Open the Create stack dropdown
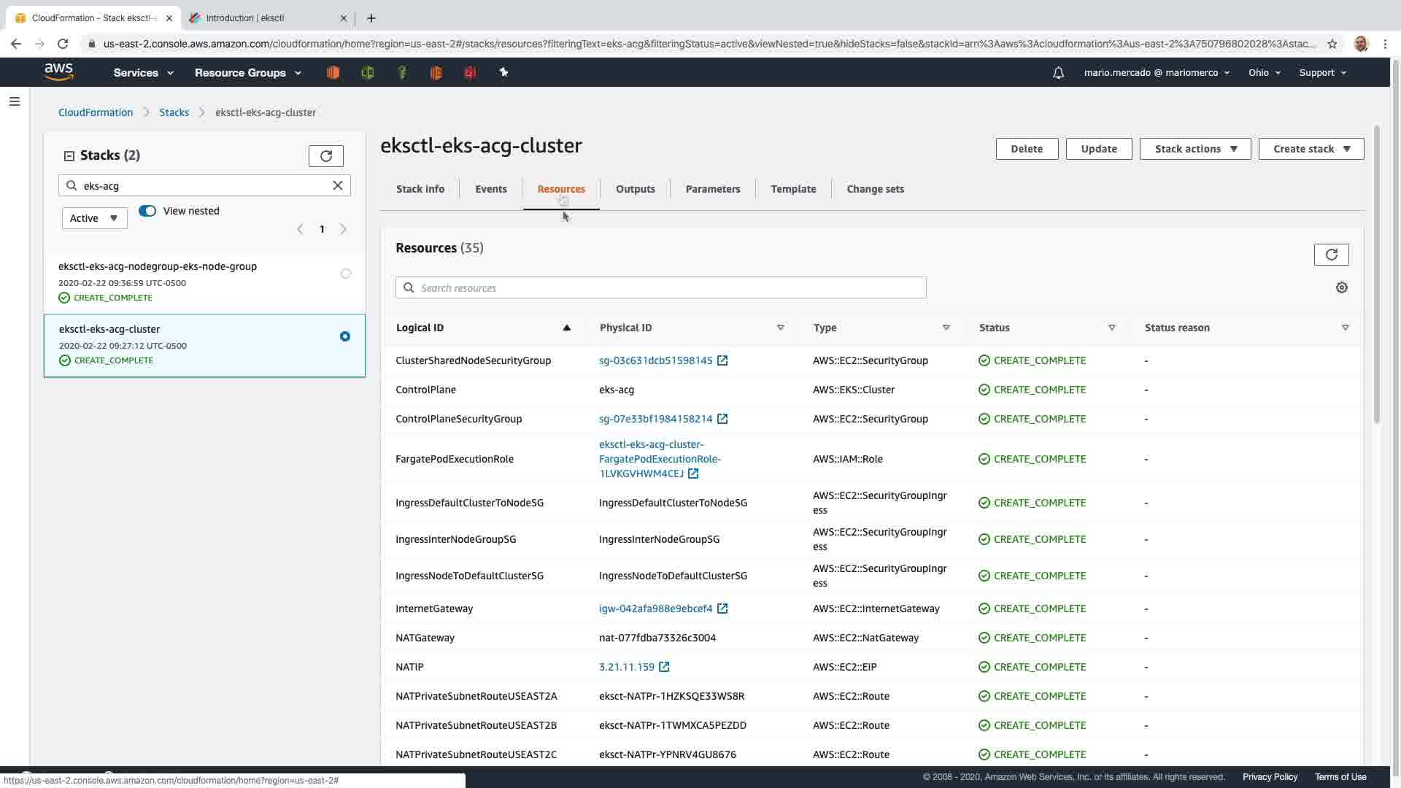This screenshot has height=788, width=1401. pyautogui.click(x=1311, y=149)
